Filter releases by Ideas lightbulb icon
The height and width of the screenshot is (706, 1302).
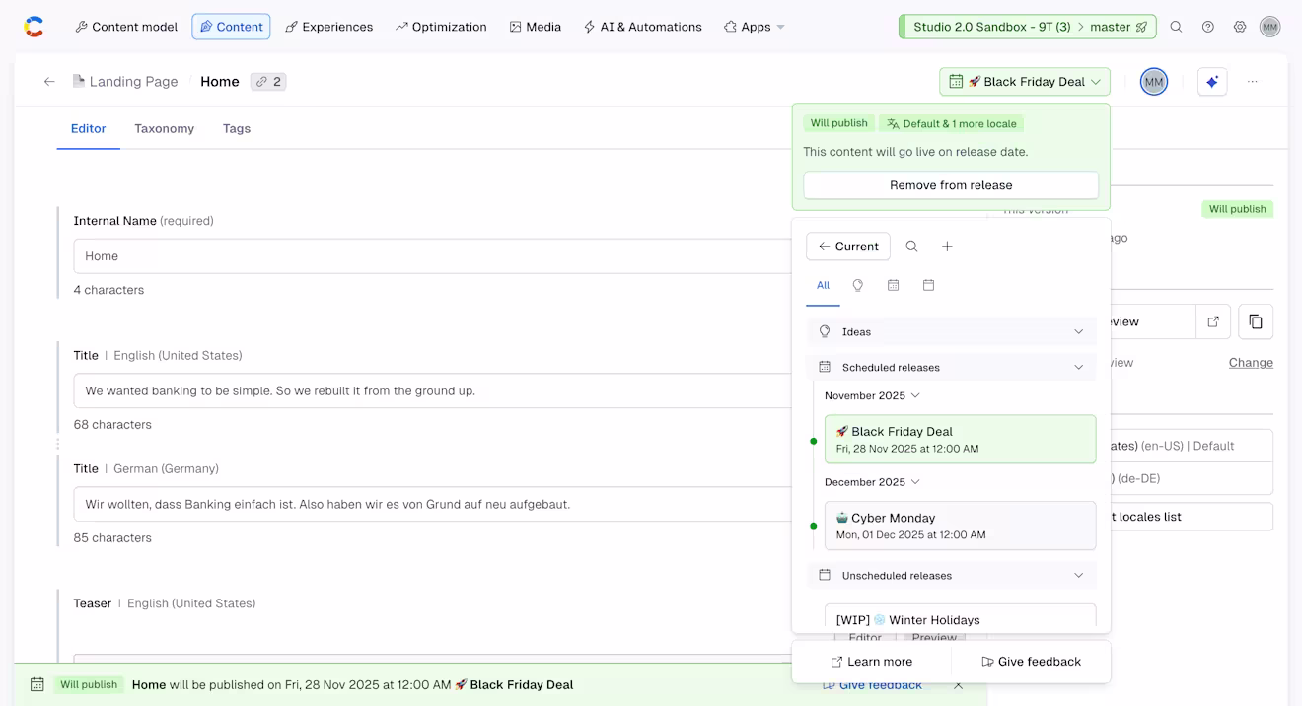(858, 286)
